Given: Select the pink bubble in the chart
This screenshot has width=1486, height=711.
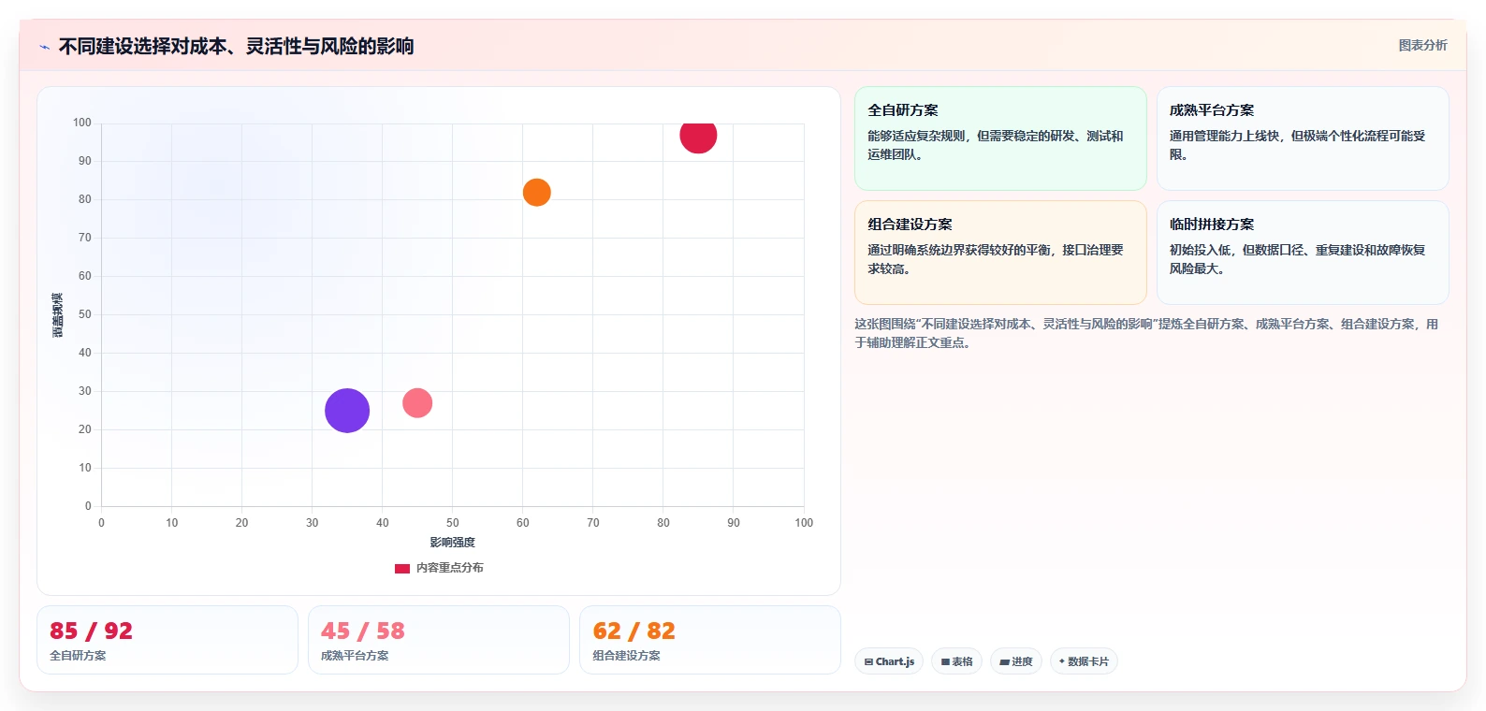Looking at the screenshot, I should click(x=417, y=403).
